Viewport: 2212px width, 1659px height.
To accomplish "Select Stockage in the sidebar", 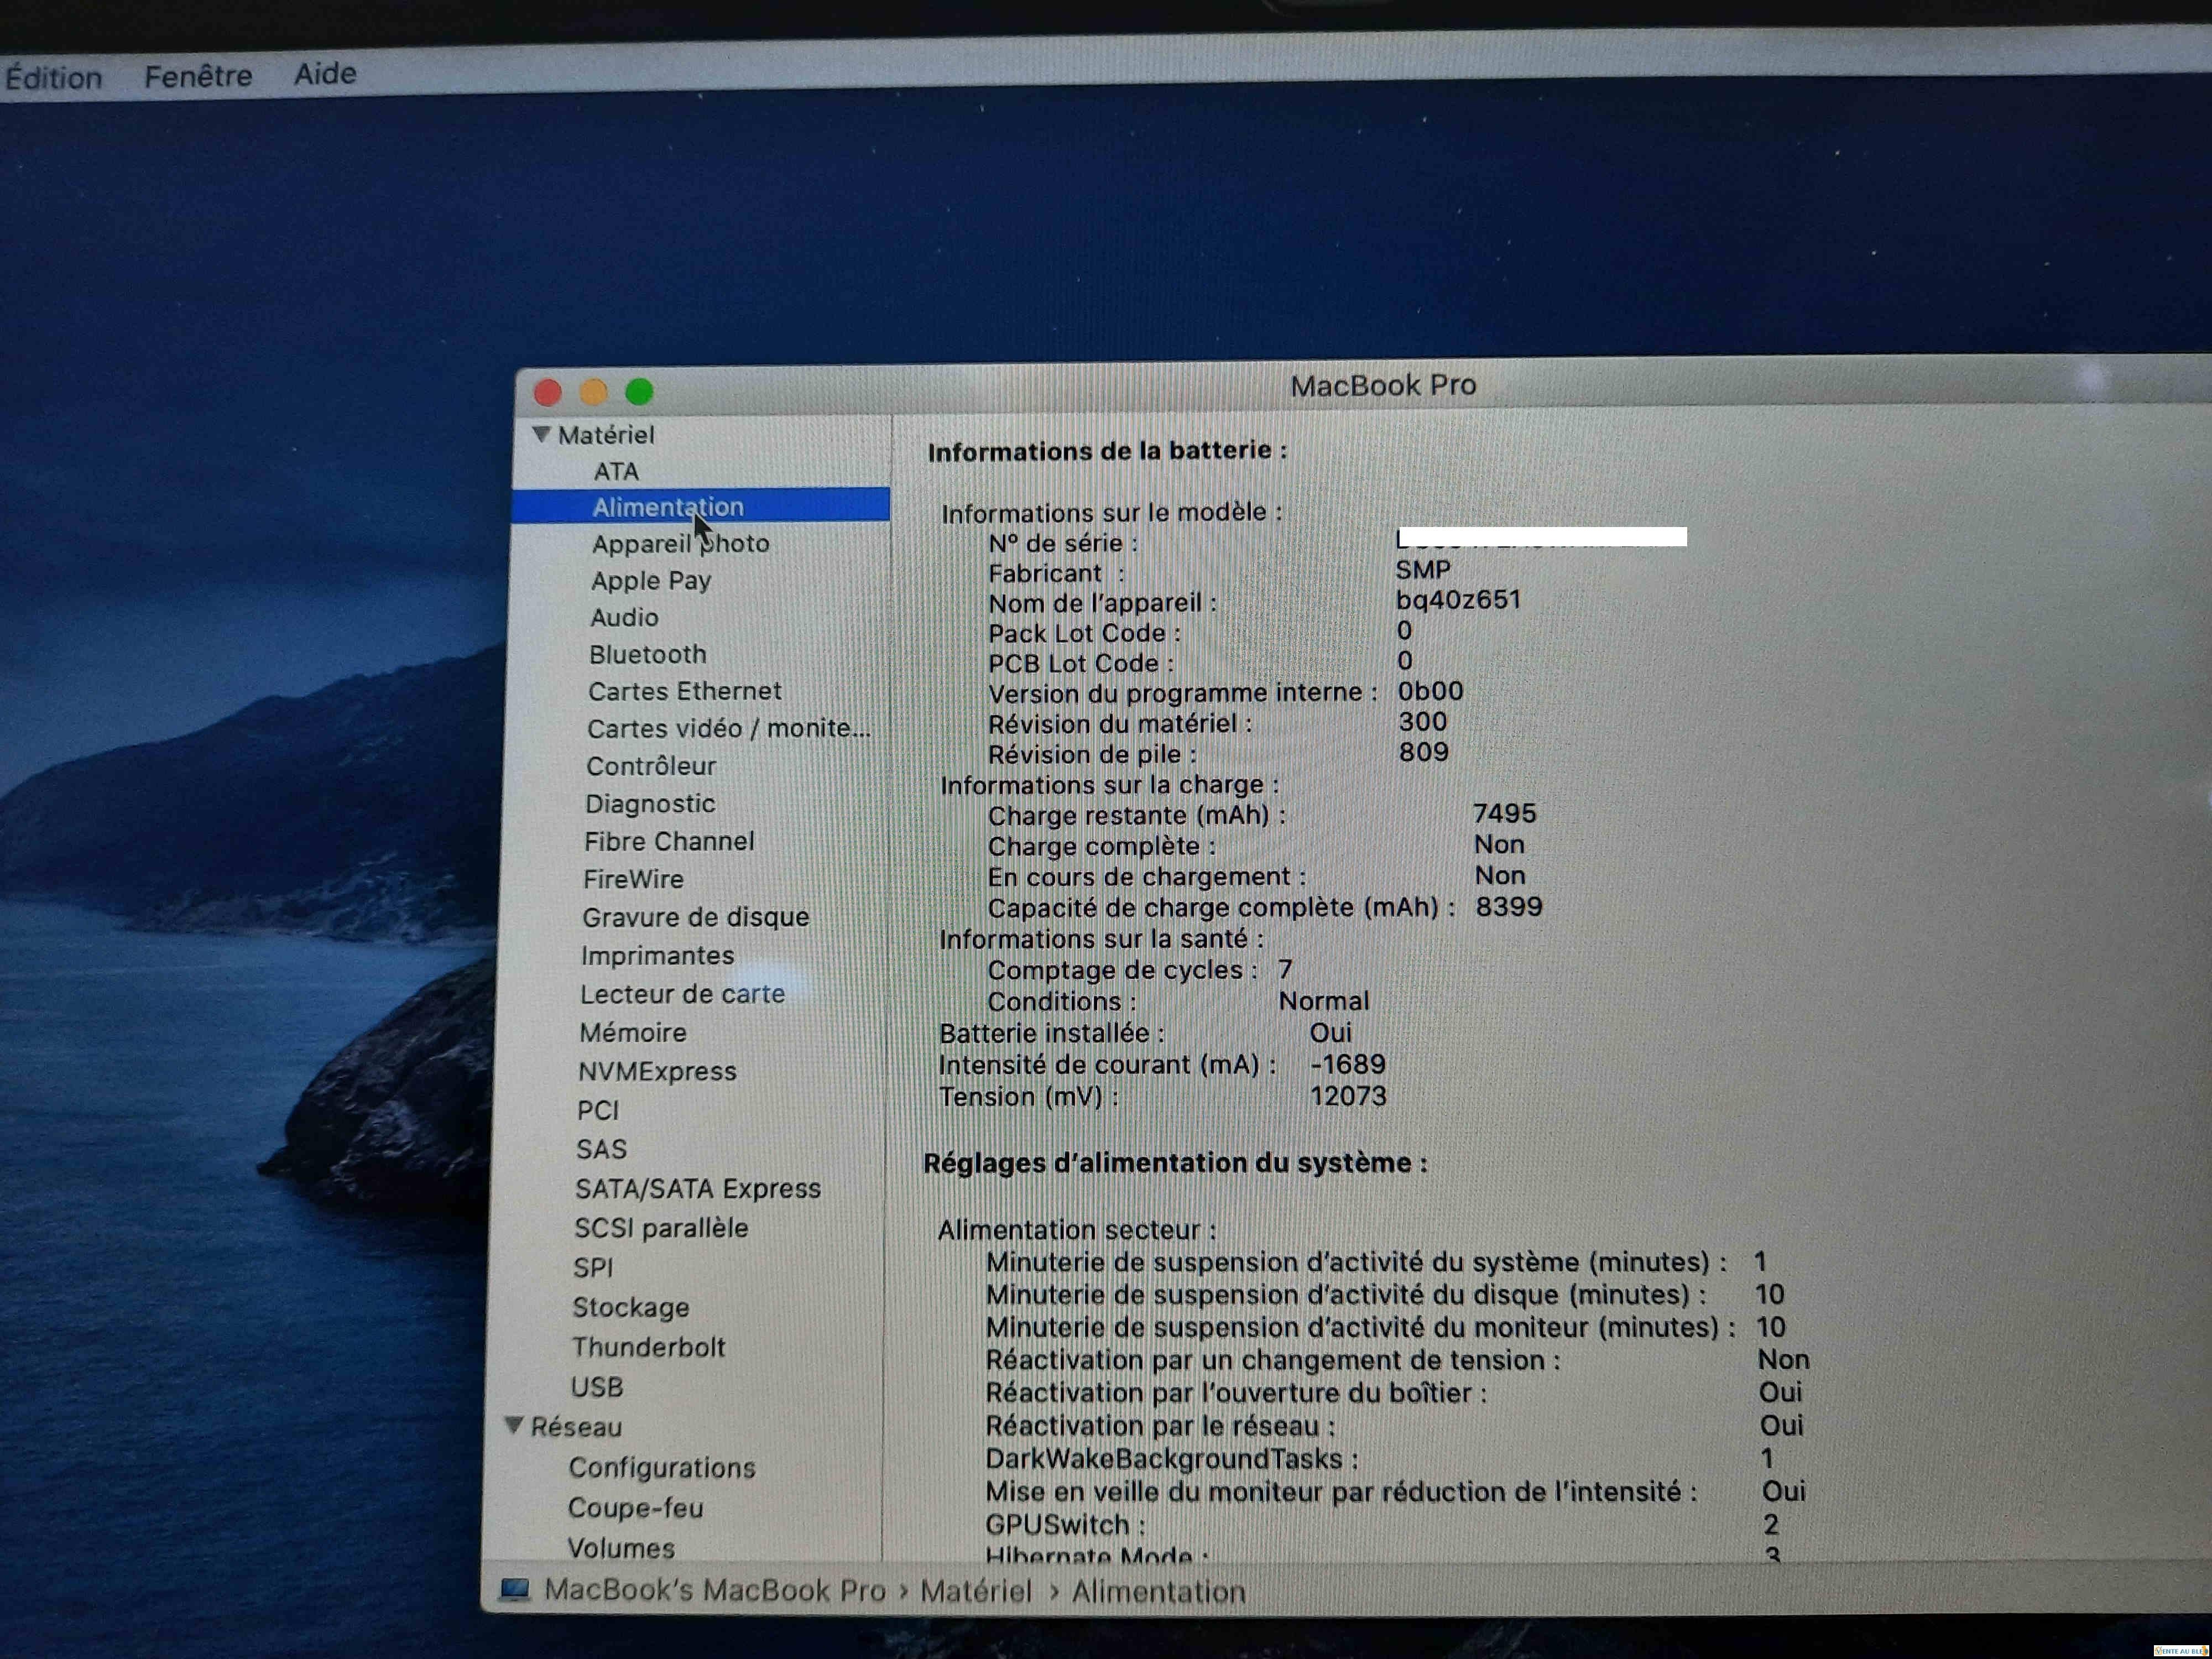I will pos(631,1308).
